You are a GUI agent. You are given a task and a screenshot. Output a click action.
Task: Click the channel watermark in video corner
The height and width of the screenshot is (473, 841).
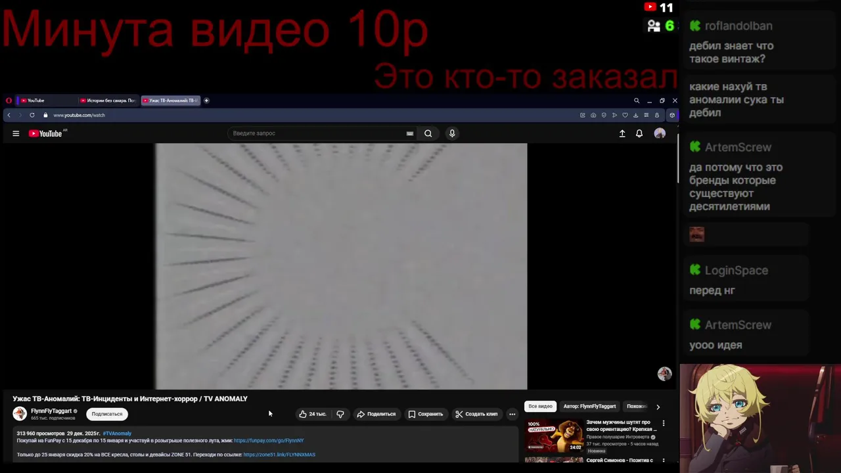[664, 373]
